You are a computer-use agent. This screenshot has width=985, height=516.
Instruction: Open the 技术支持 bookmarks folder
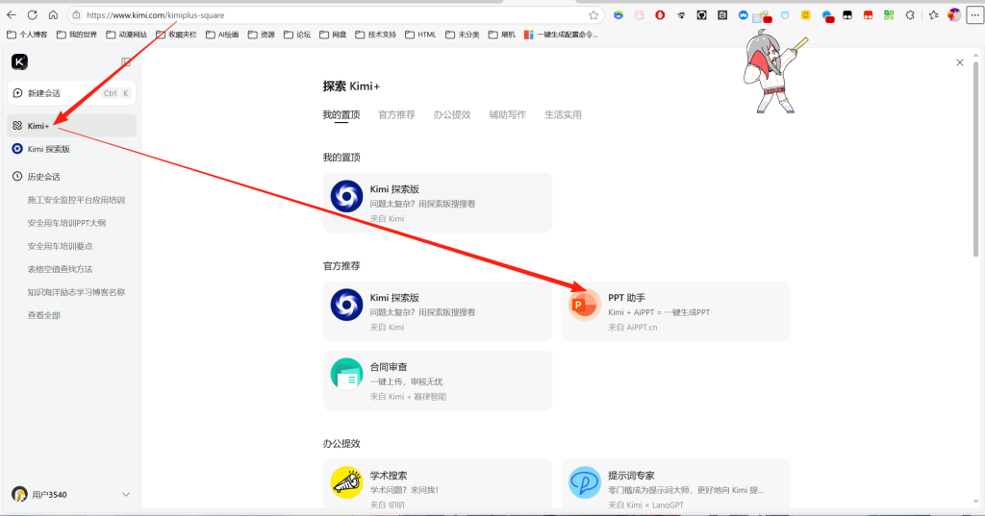click(375, 35)
